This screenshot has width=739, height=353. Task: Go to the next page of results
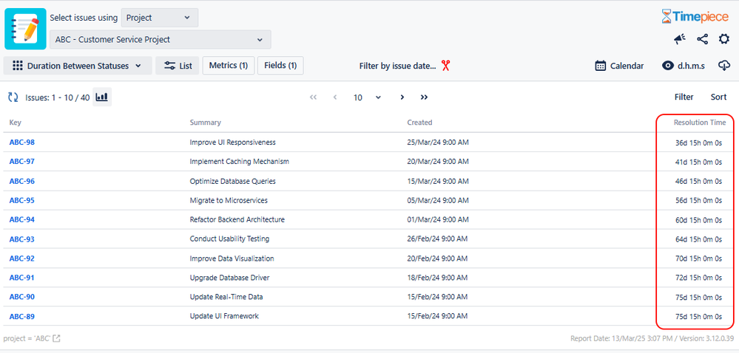pos(402,97)
